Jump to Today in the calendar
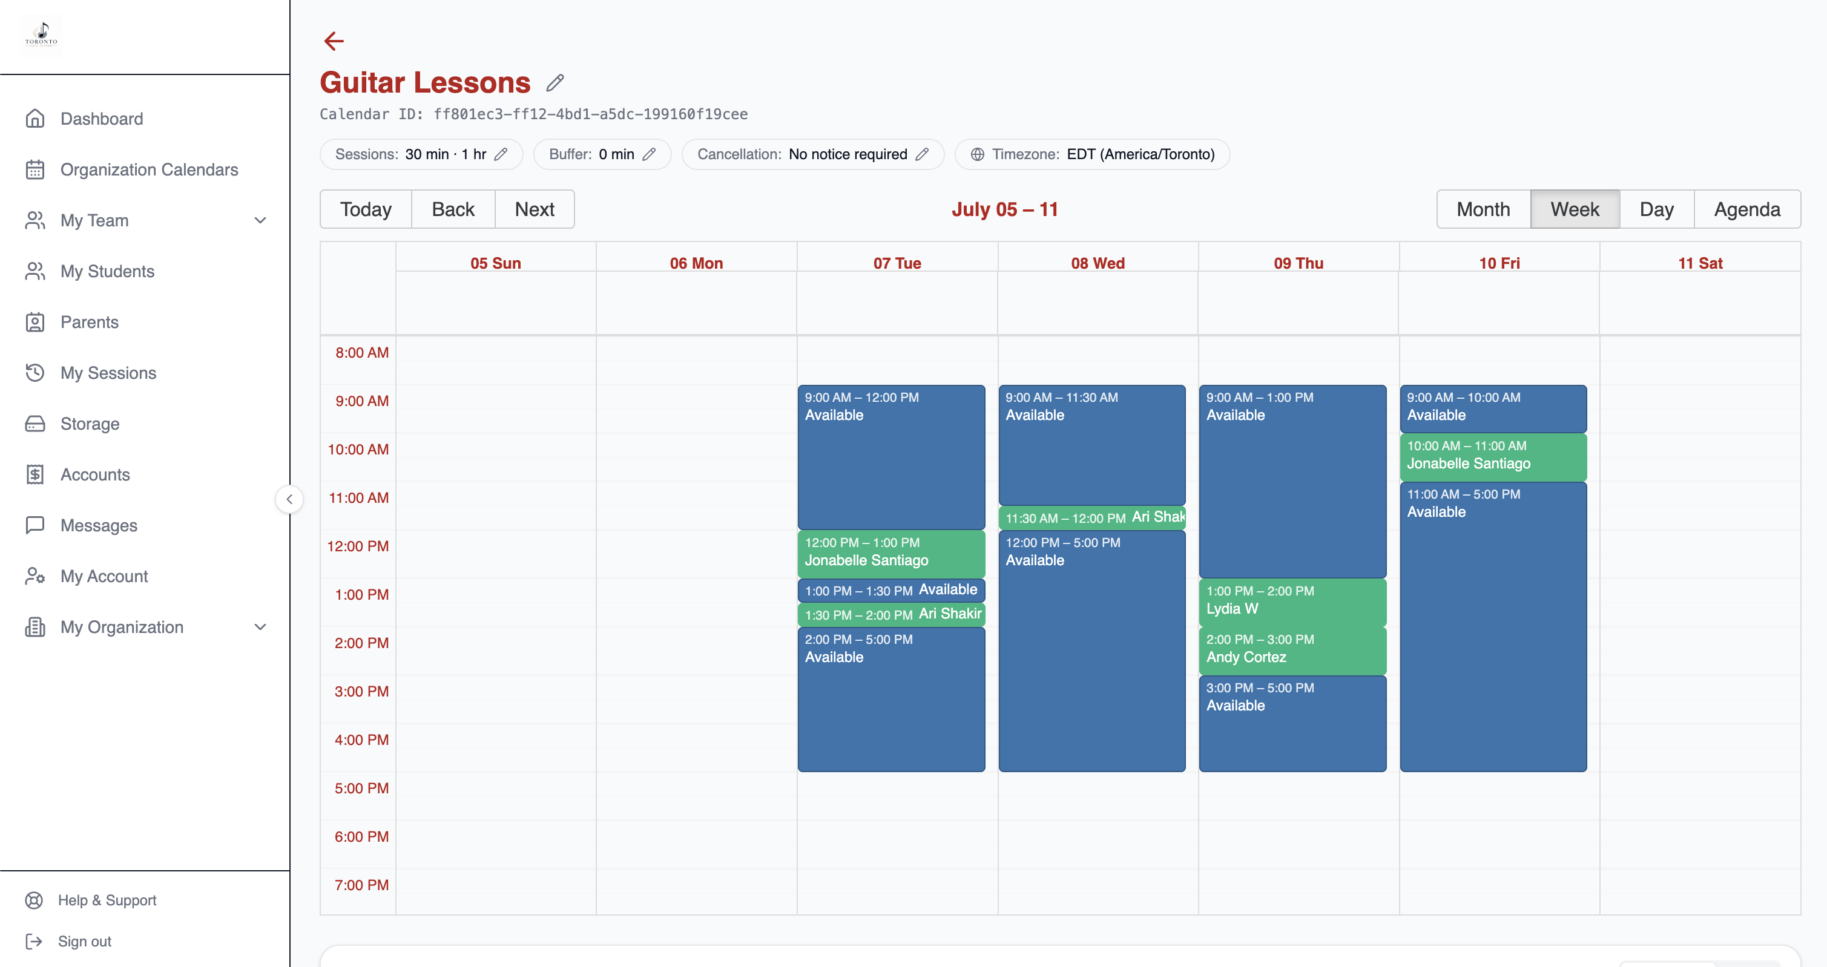Image resolution: width=1827 pixels, height=967 pixels. [x=365, y=209]
